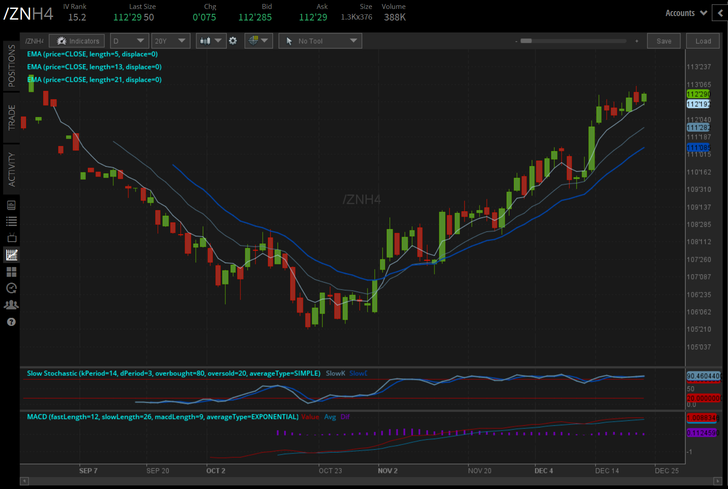The height and width of the screenshot is (489, 728).
Task: Toggle the SlowK plot visibility
Action: point(335,373)
